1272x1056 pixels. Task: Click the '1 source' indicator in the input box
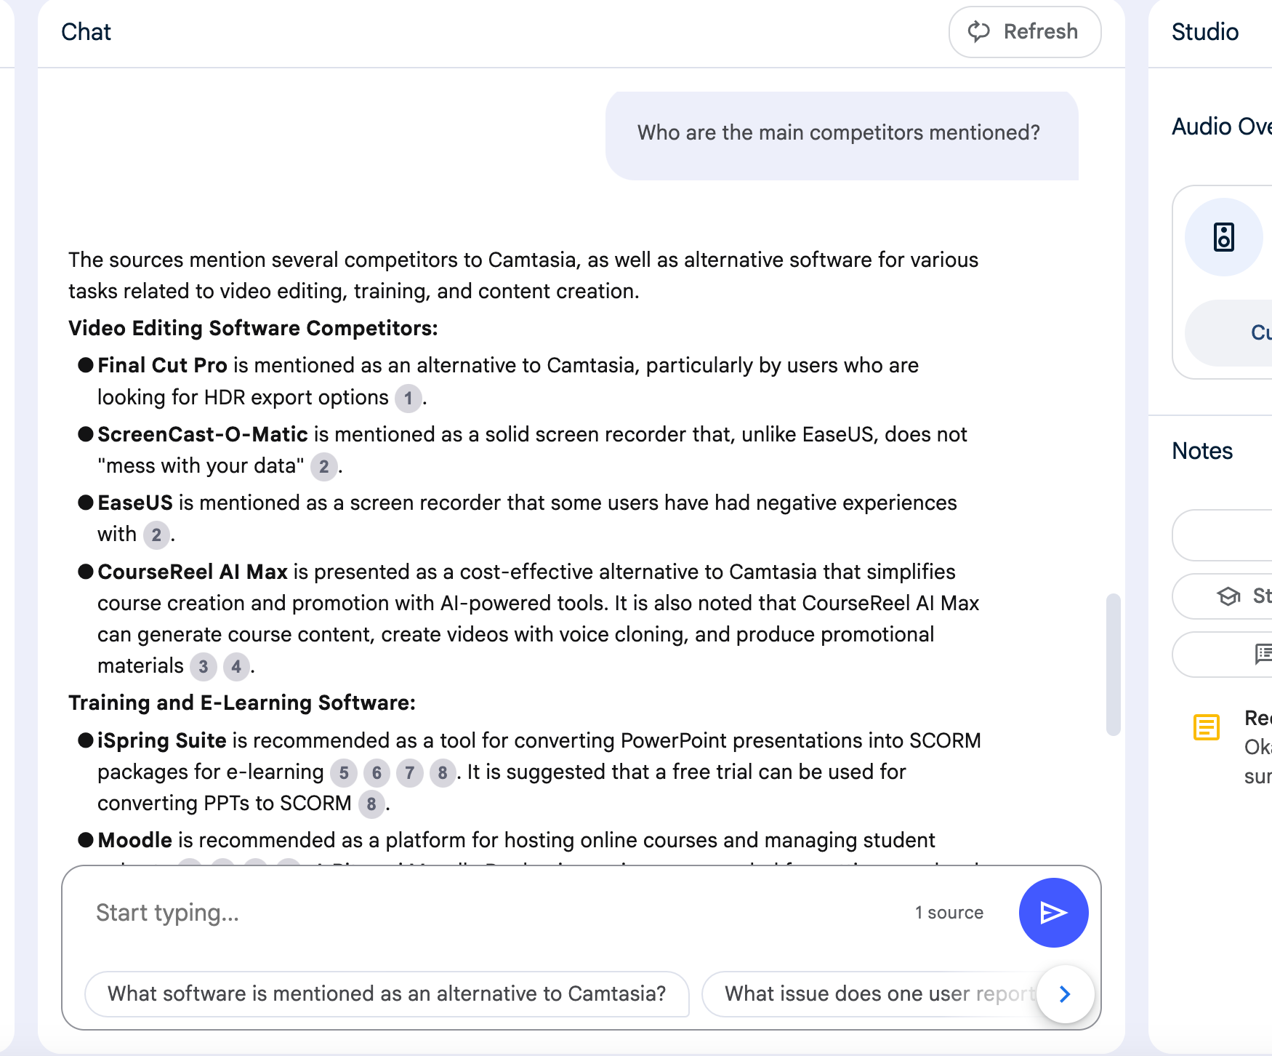point(949,913)
